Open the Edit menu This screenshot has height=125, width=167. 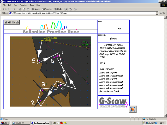pos(10,5)
